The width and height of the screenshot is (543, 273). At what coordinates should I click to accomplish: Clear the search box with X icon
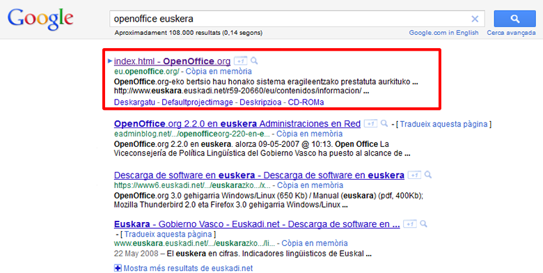click(x=475, y=19)
